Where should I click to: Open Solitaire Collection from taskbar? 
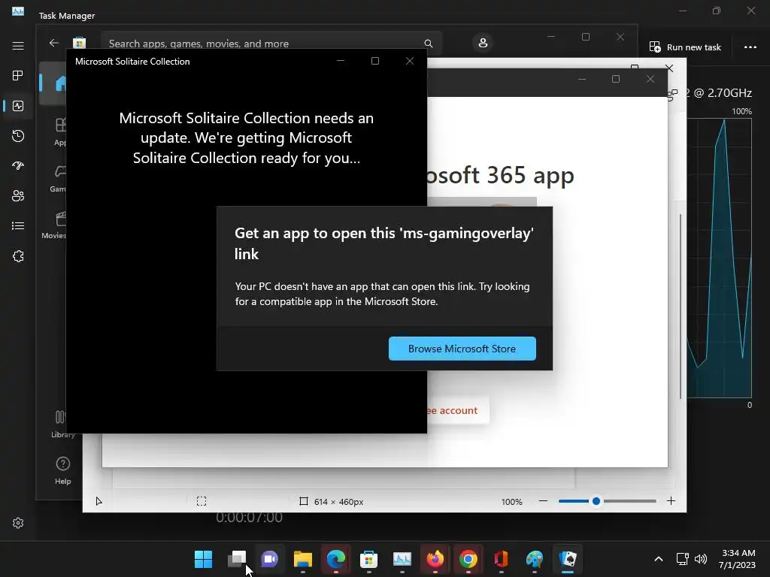(x=568, y=559)
